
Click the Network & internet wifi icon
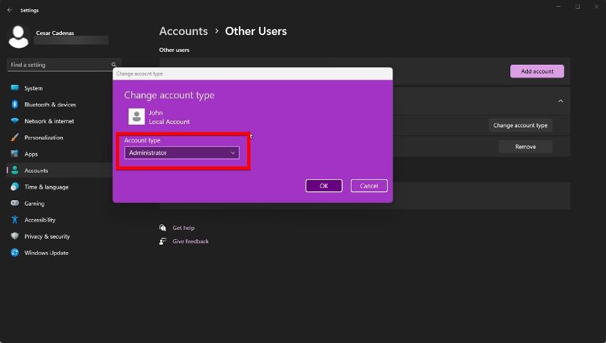click(15, 121)
